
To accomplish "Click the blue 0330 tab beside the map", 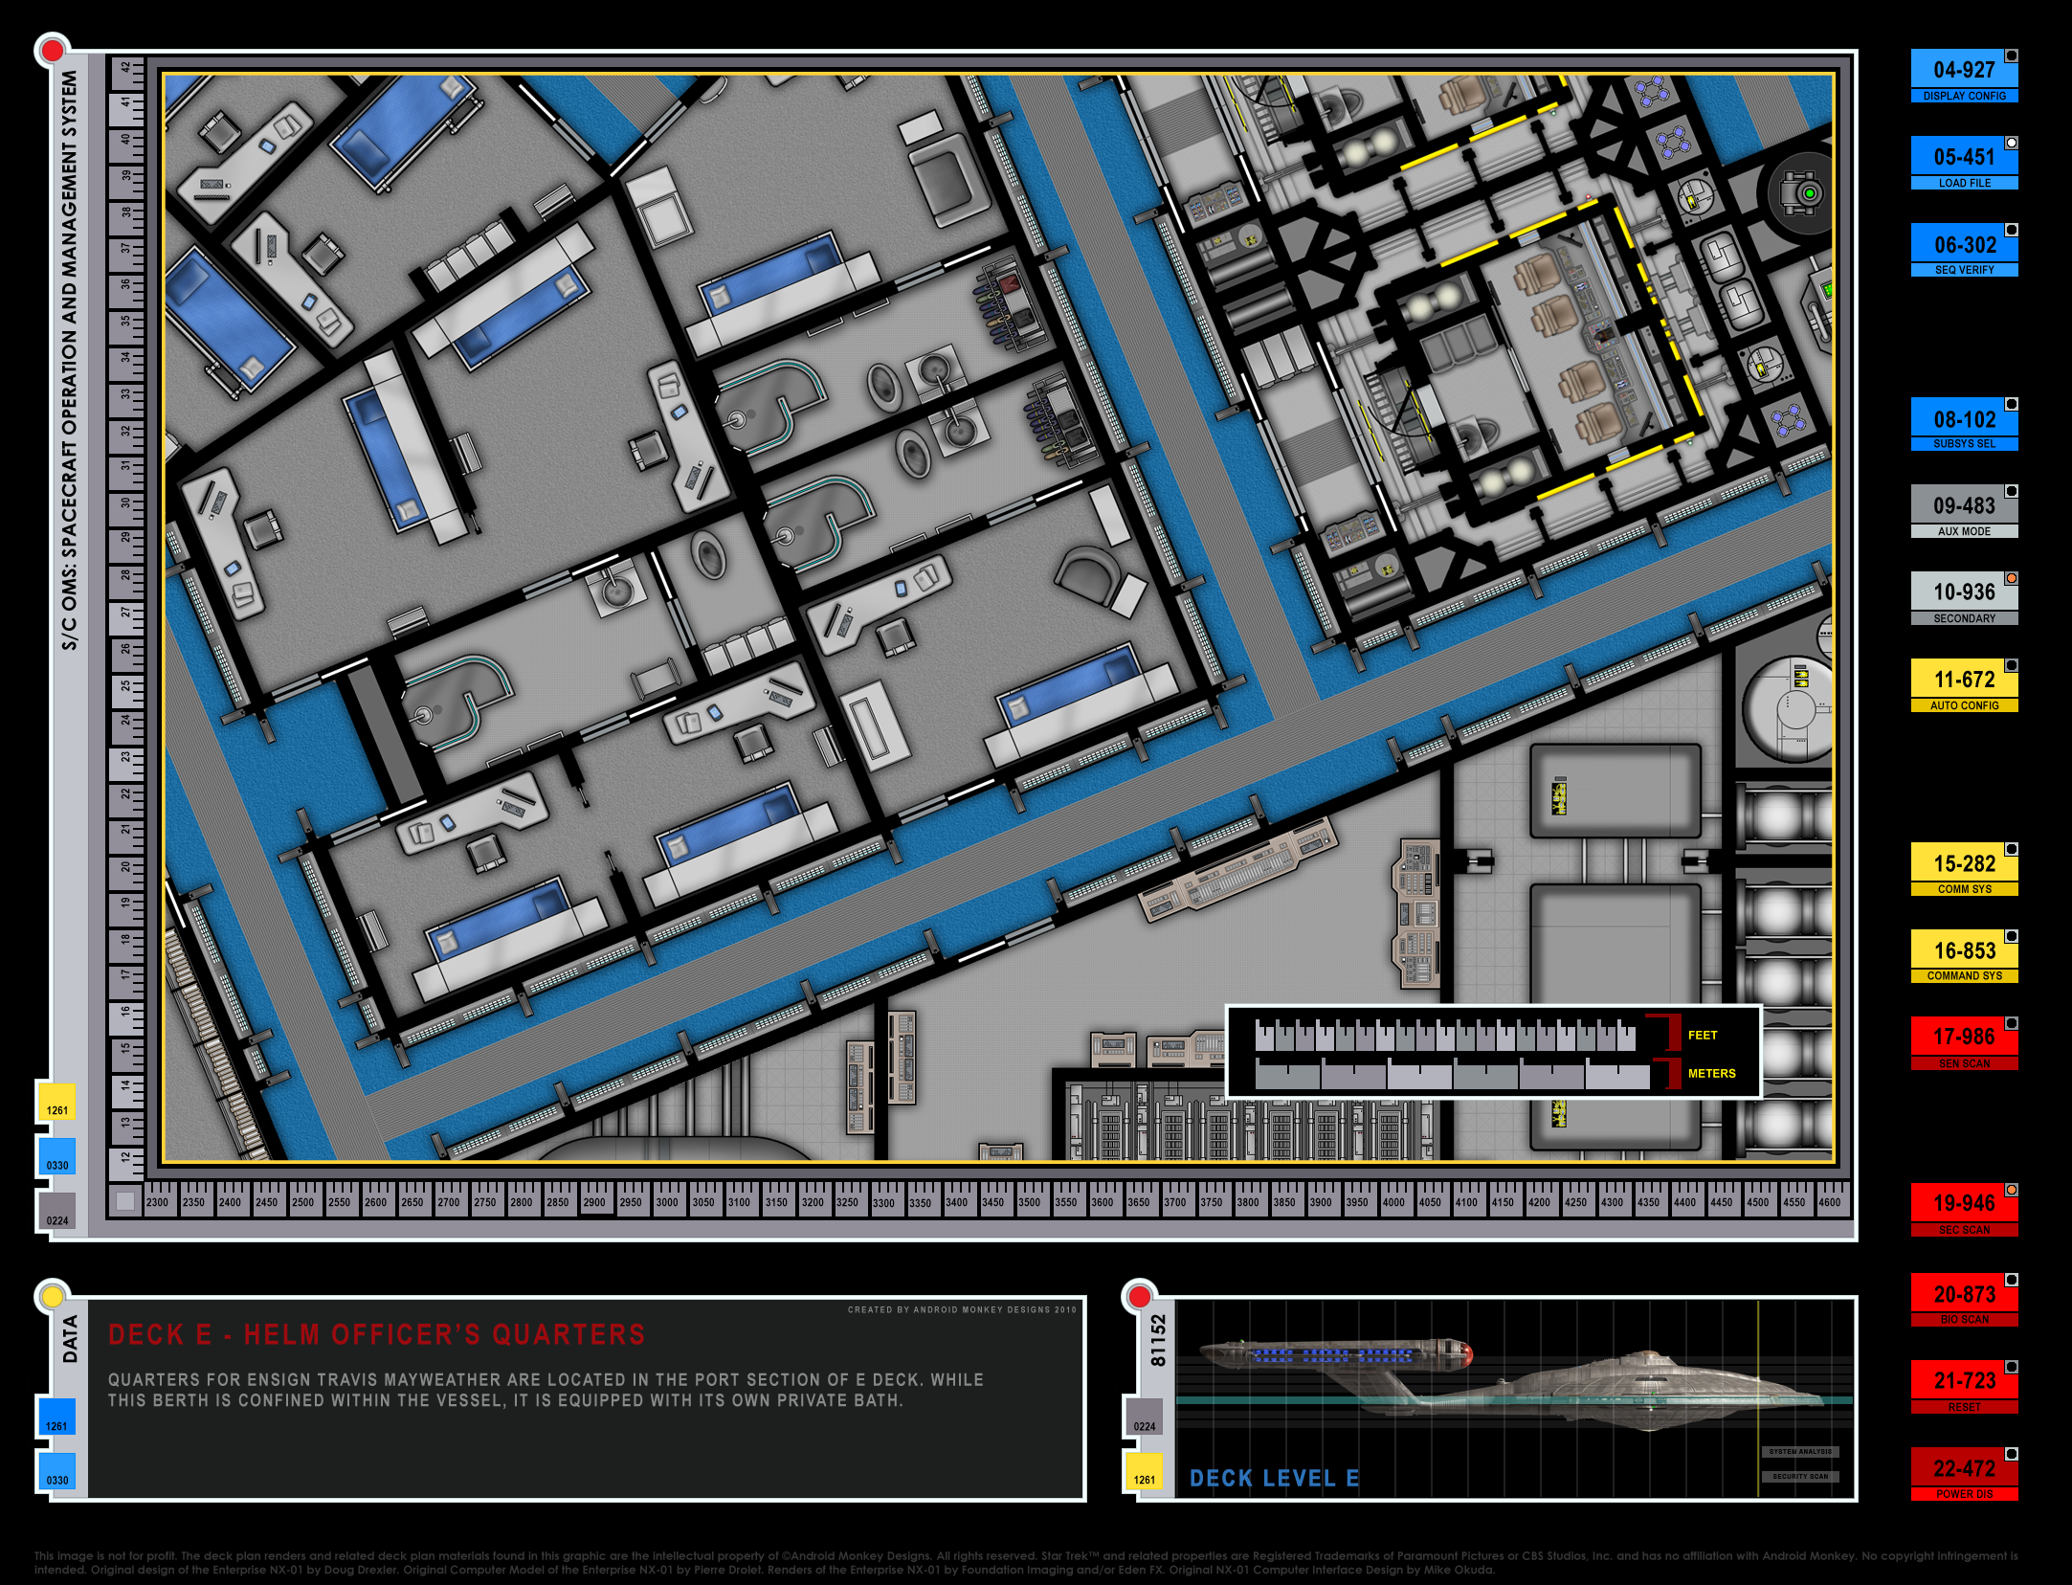I will 56,1156.
